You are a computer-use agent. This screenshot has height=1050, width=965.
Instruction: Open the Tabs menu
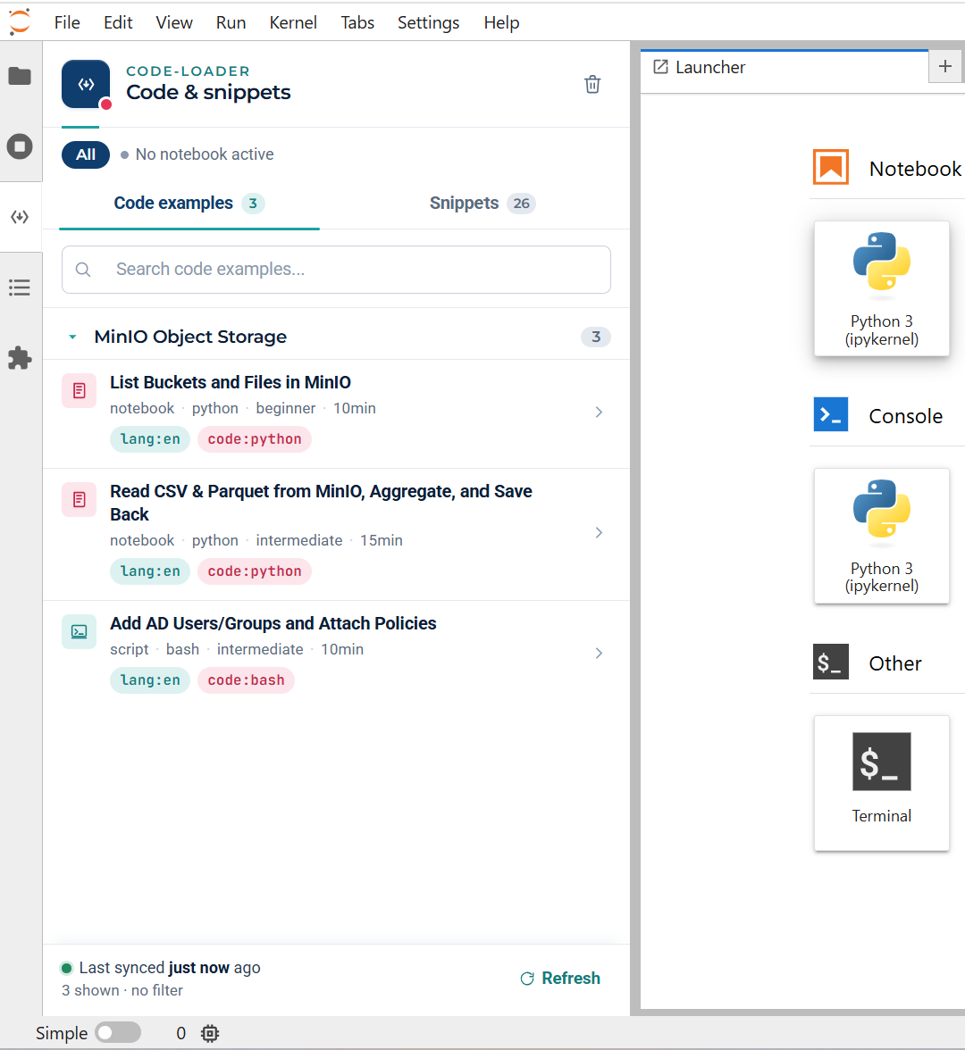(x=357, y=23)
